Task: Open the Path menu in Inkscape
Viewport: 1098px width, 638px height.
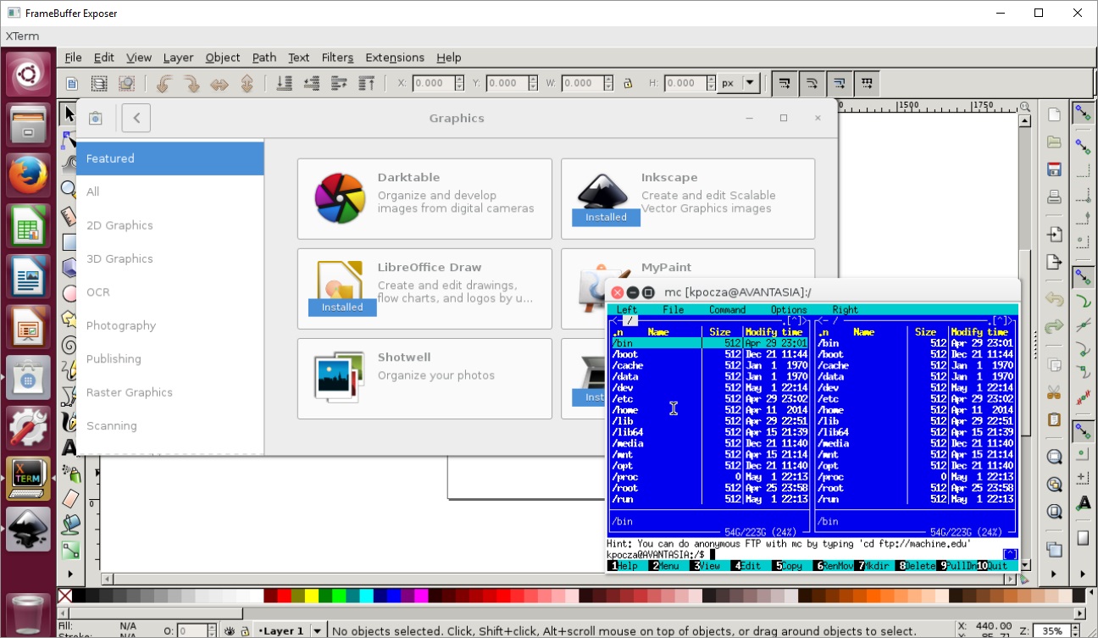Action: coord(264,58)
